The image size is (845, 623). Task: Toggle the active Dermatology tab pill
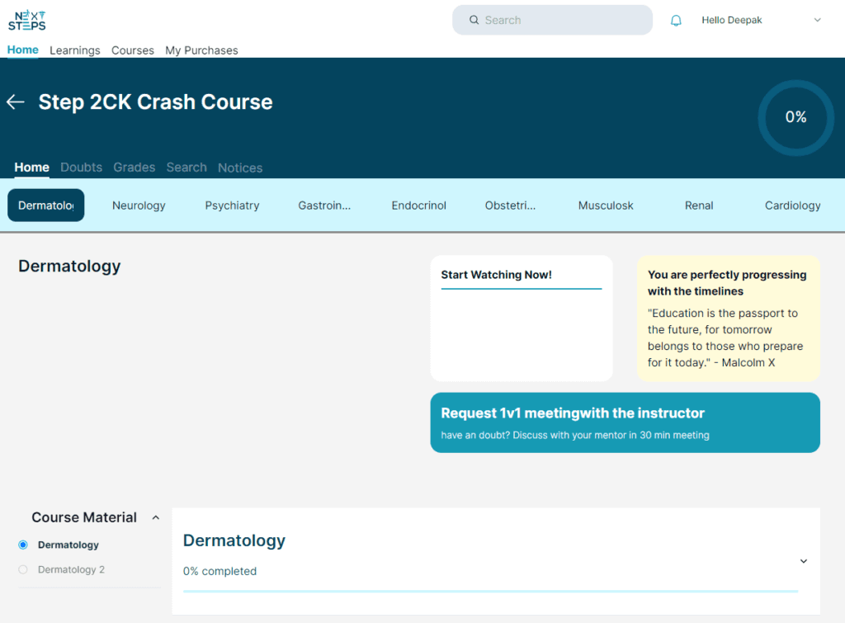tap(45, 205)
